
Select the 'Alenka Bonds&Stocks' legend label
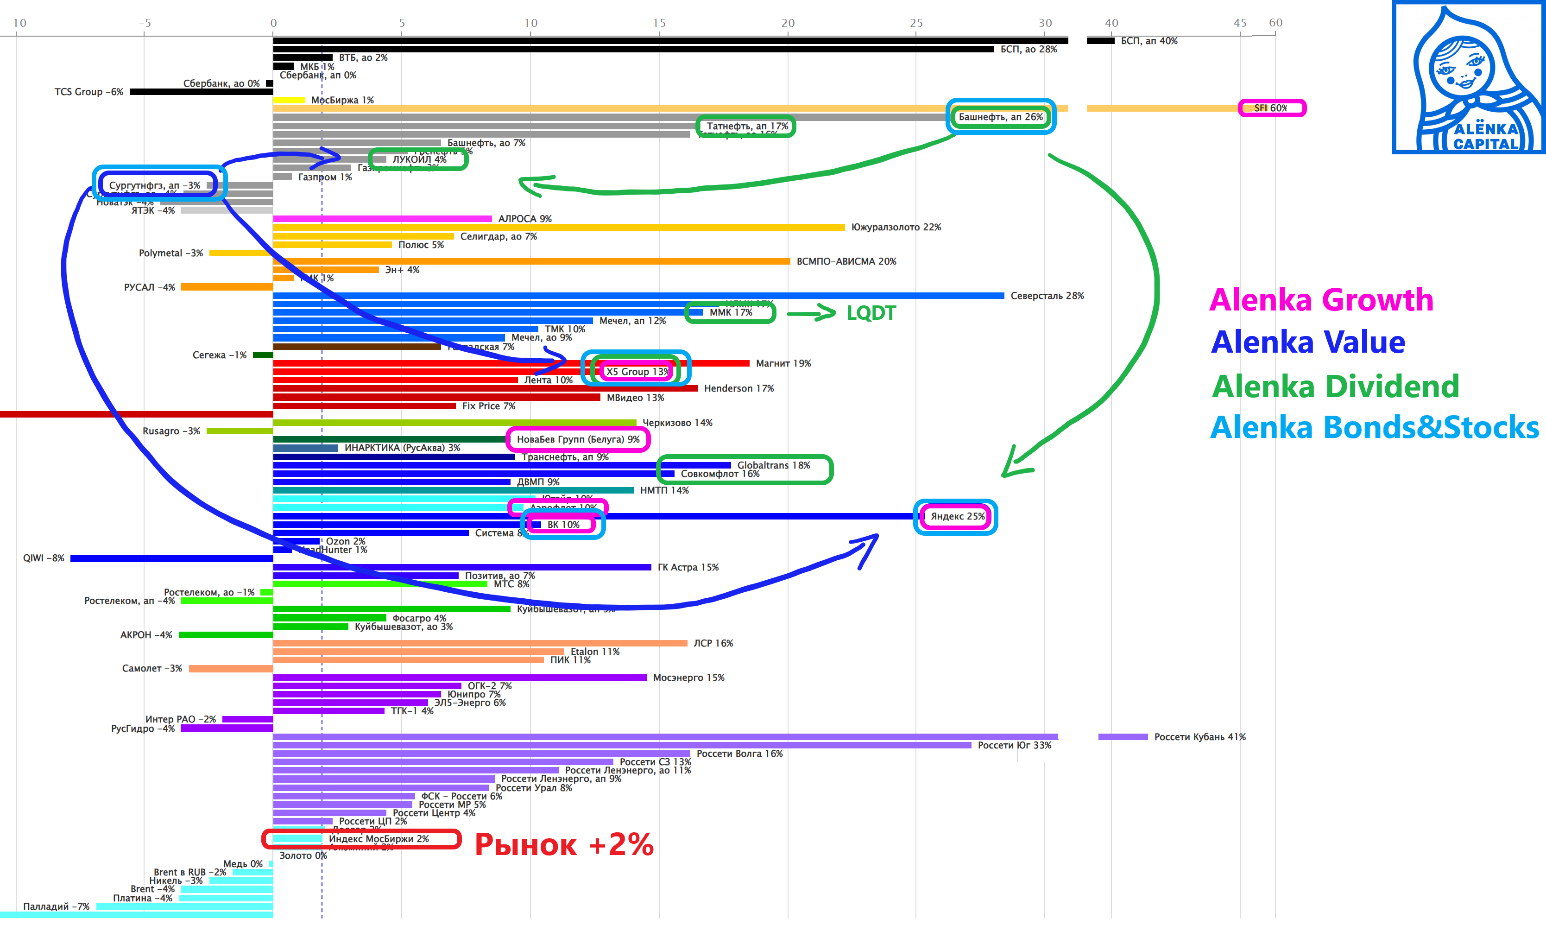coord(1375,428)
